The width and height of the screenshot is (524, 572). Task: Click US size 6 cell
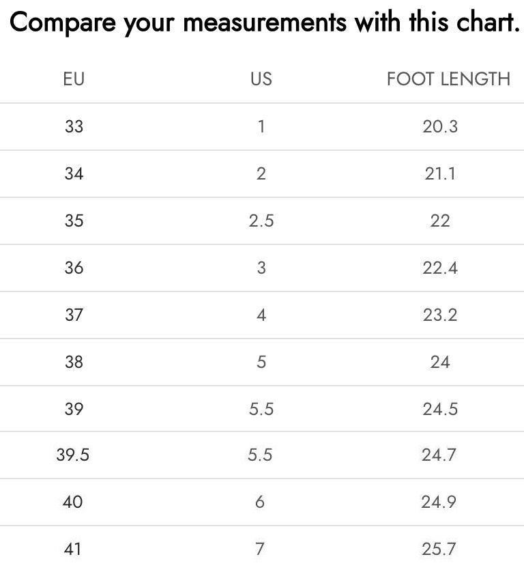click(x=260, y=502)
